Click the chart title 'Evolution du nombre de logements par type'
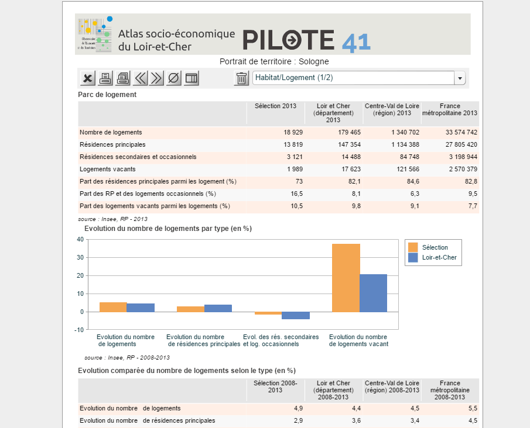This screenshot has width=530, height=428. click(x=168, y=229)
